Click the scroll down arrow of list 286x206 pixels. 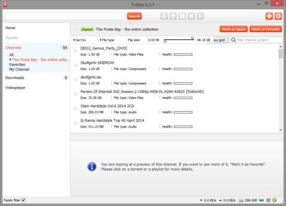[281, 130]
